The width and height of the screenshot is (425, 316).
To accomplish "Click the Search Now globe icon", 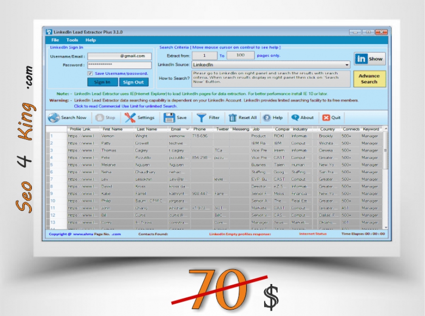I will (x=54, y=117).
